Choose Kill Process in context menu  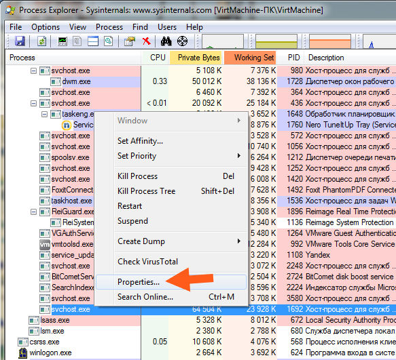[x=171, y=176]
